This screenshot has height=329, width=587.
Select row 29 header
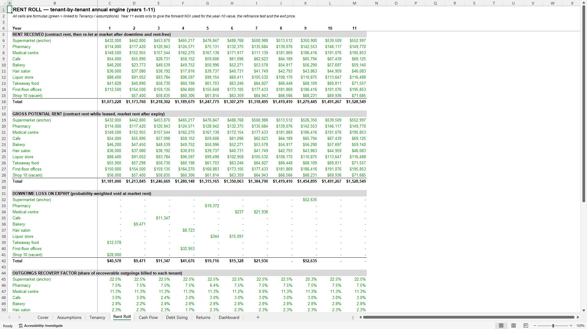coord(4,181)
